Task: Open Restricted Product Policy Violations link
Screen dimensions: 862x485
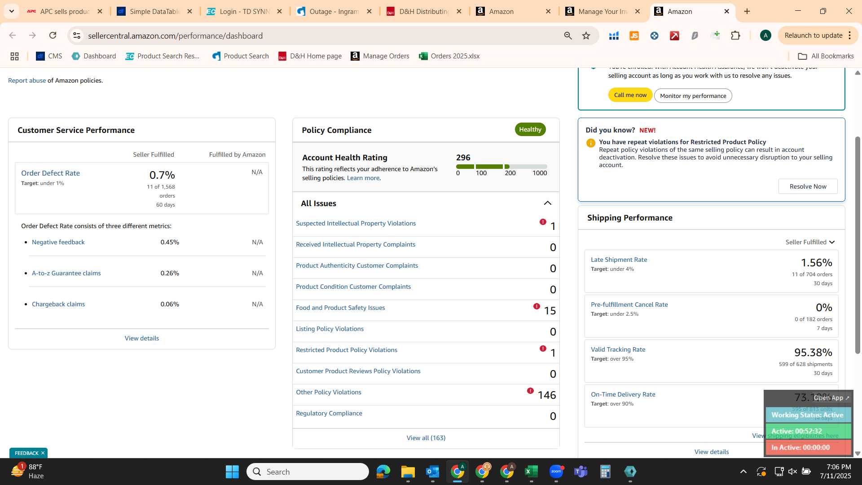Action: coord(346,350)
